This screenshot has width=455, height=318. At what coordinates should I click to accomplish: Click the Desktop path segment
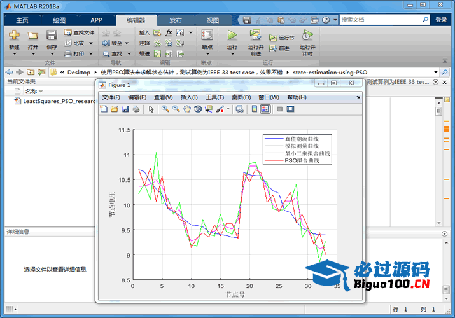79,72
